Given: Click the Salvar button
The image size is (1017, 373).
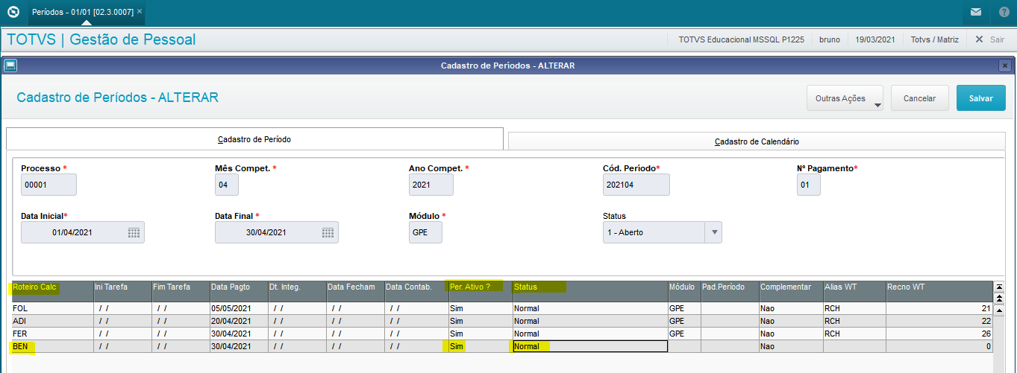Looking at the screenshot, I should pos(981,98).
